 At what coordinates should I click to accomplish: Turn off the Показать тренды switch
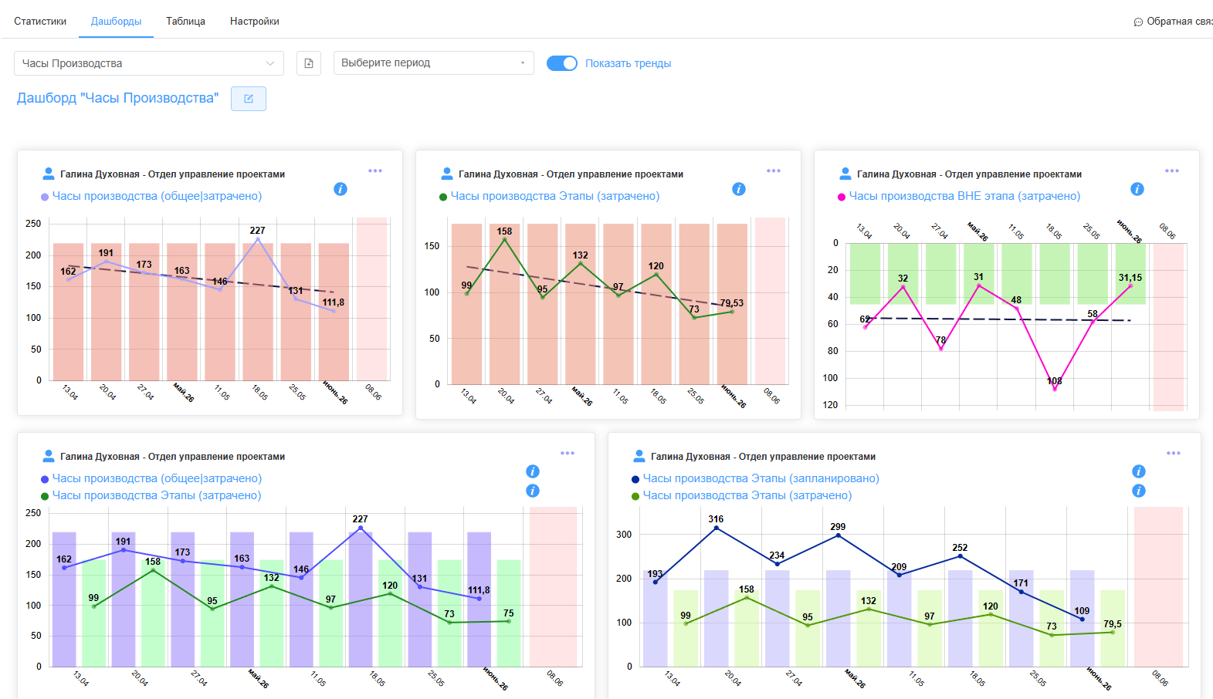(562, 63)
